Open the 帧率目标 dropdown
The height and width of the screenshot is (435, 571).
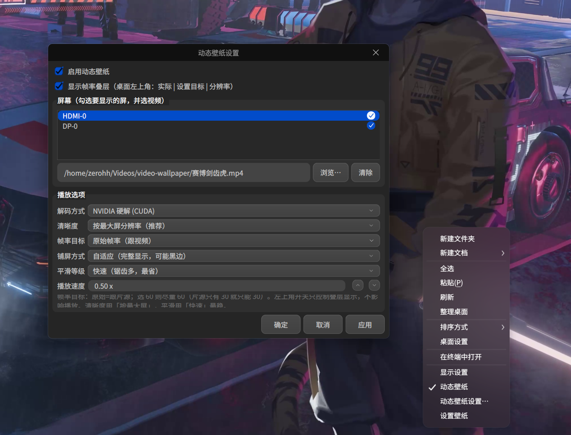pyautogui.click(x=234, y=241)
